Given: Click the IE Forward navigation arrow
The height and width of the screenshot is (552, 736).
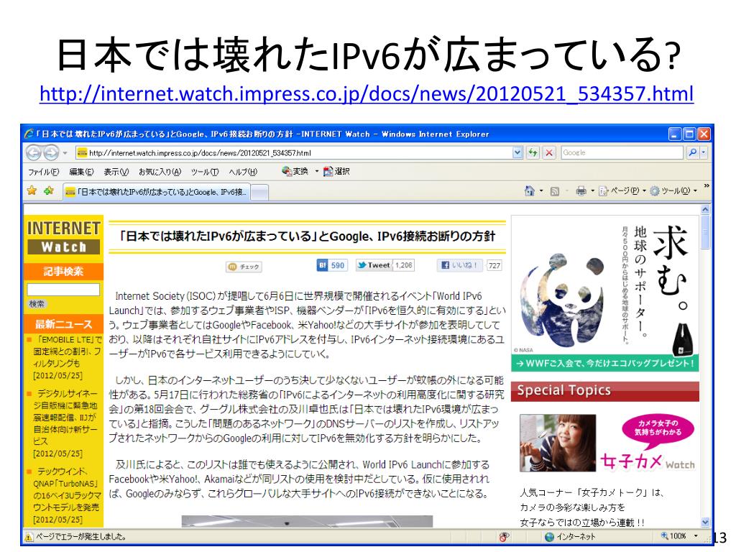Looking at the screenshot, I should pos(51,152).
